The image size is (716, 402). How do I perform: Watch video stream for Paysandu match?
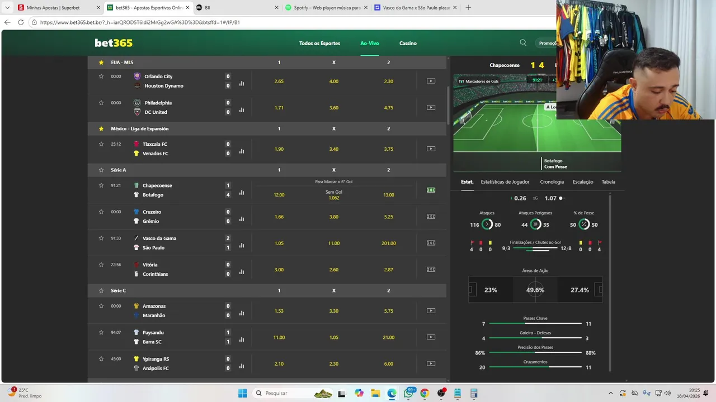431,337
